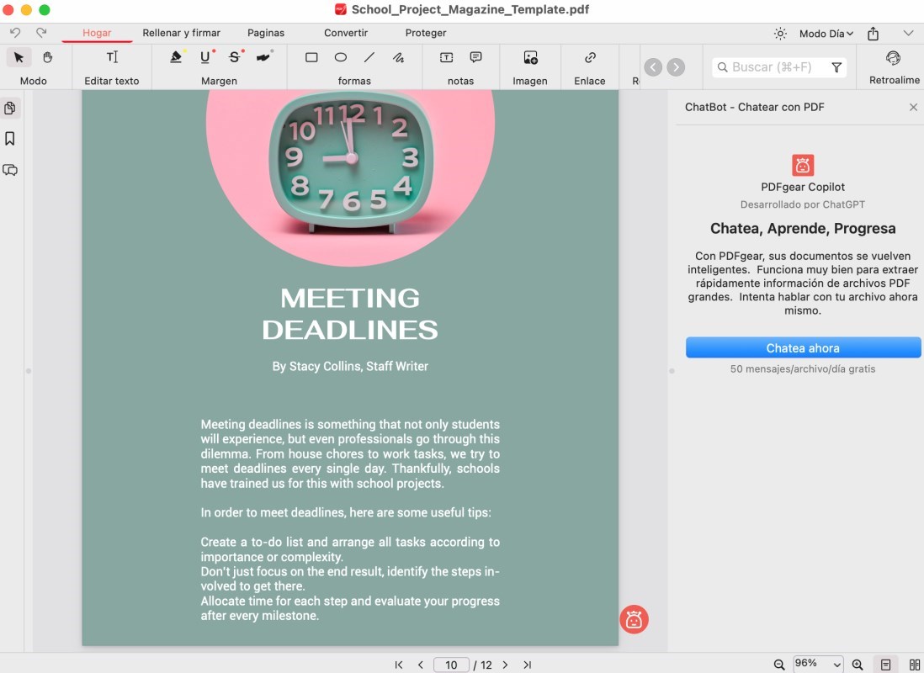Select the Strikethrough markup tool
Image resolution: width=924 pixels, height=673 pixels.
pos(234,57)
